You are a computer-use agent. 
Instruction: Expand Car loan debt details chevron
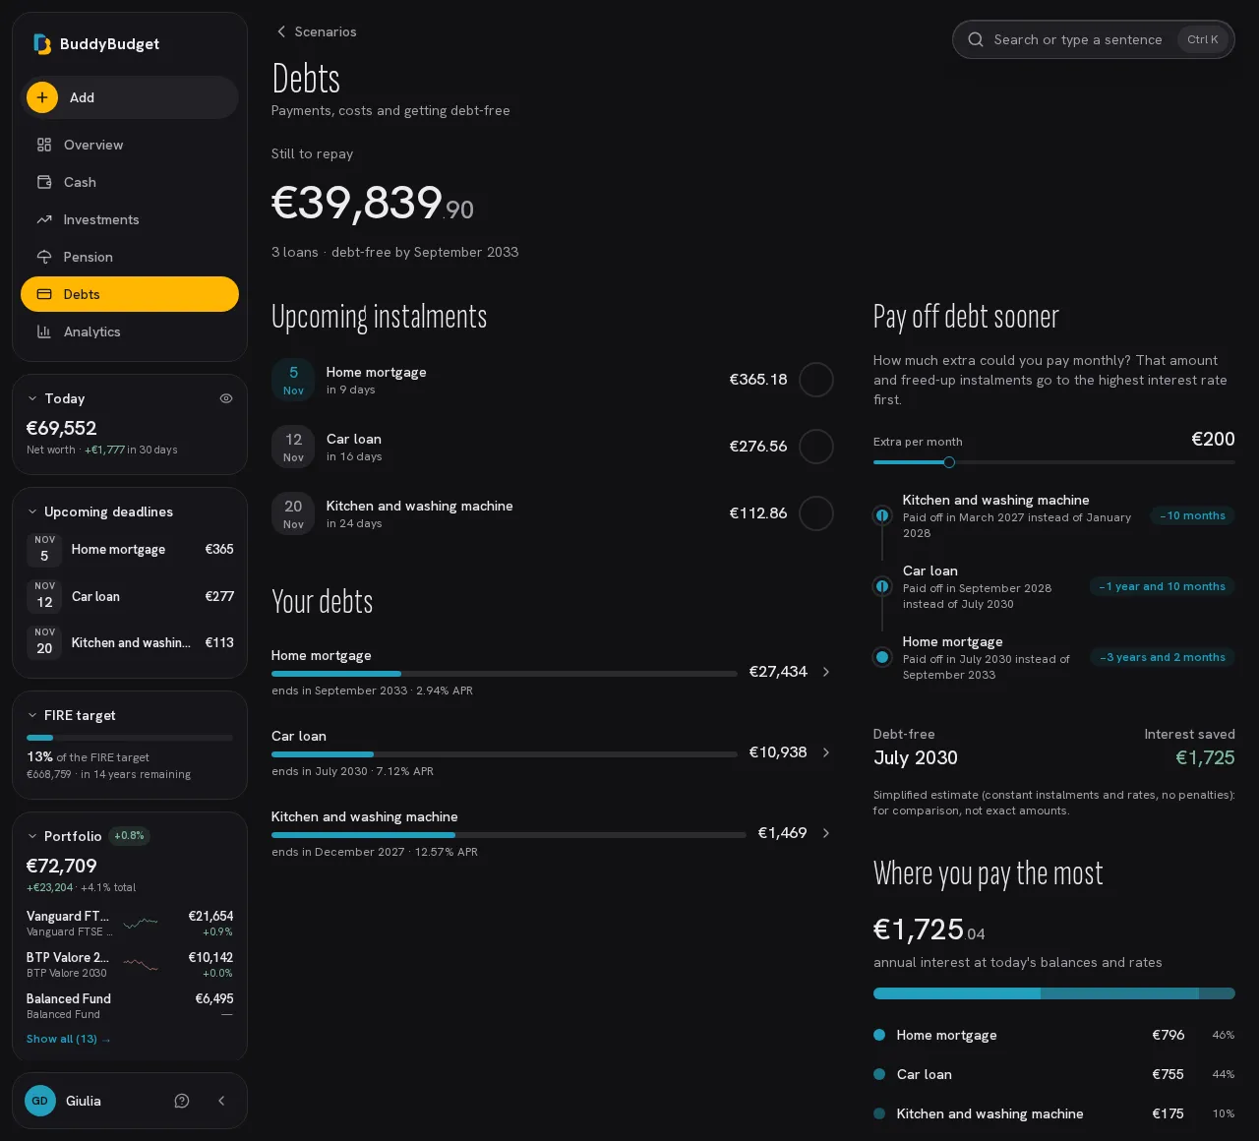[826, 752]
